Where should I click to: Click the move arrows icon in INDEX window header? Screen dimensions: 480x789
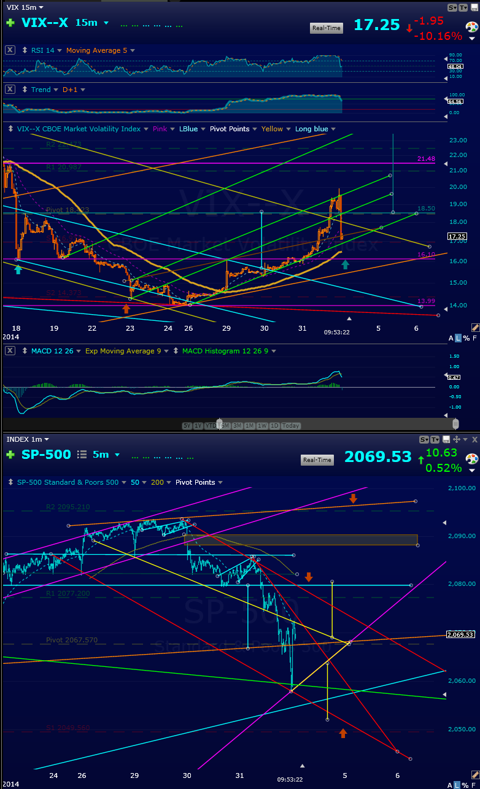click(457, 439)
